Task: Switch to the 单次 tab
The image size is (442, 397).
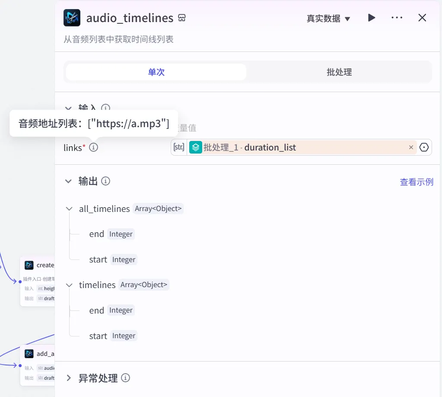Action: coord(156,72)
